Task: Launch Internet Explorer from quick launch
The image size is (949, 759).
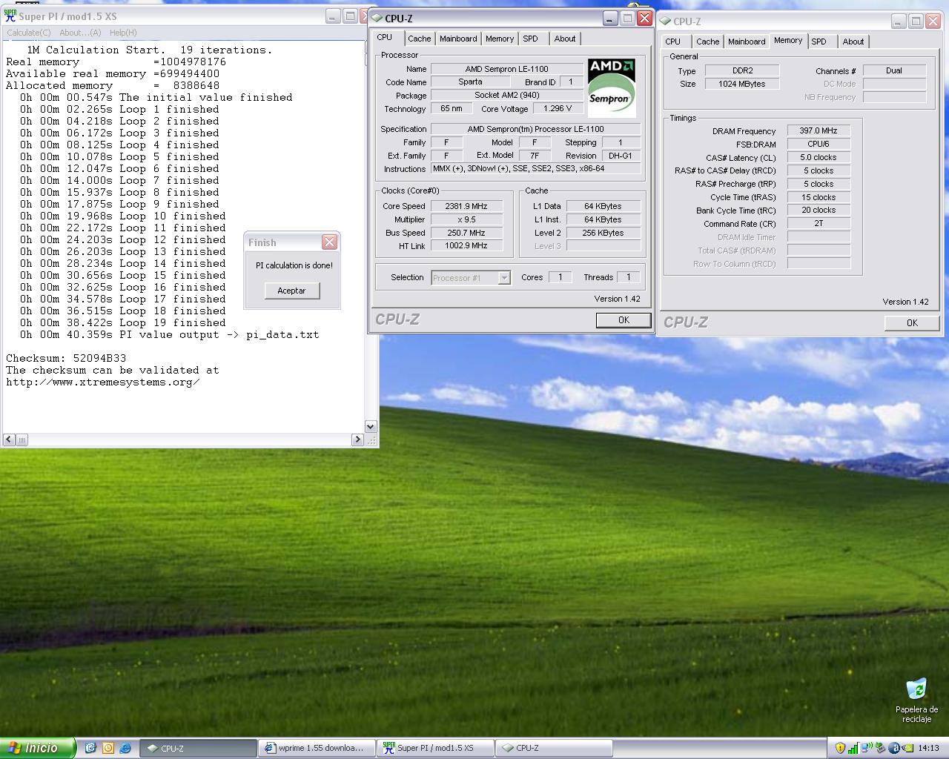Action: tap(125, 748)
